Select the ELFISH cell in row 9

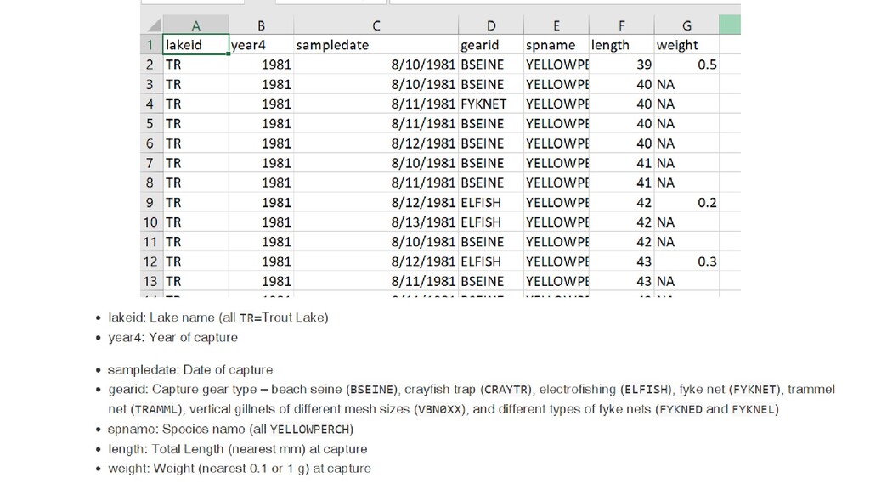click(490, 202)
